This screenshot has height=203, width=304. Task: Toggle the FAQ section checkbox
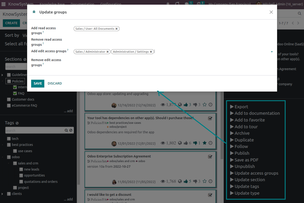click(x=15, y=93)
